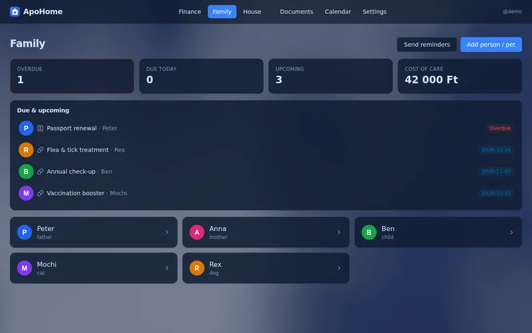This screenshot has height=333, width=532.
Task: Click the Add person / pet button
Action: (491, 45)
